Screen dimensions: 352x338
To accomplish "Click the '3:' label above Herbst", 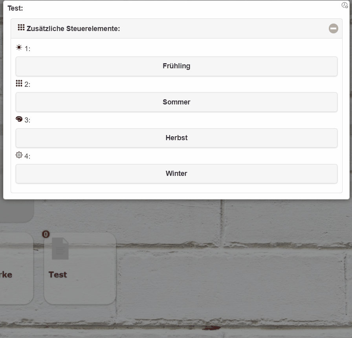I will click(27, 120).
